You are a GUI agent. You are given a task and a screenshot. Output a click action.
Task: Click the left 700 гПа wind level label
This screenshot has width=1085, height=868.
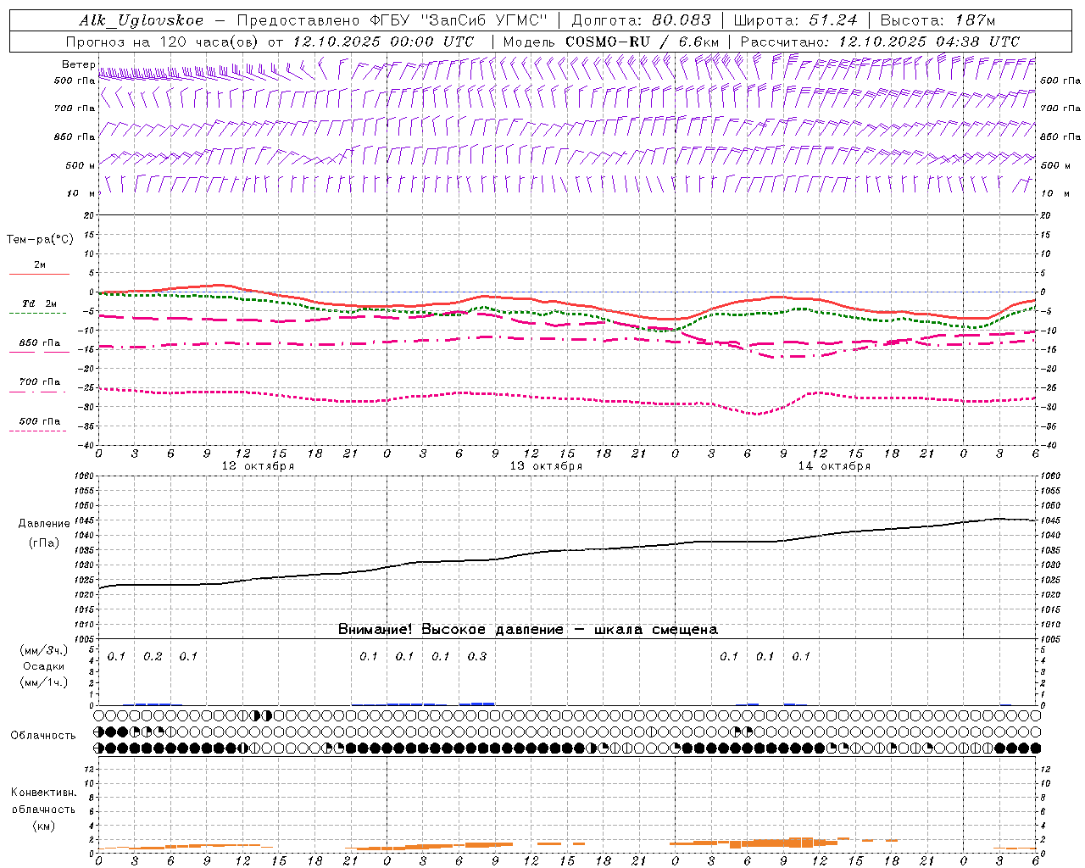75,108
